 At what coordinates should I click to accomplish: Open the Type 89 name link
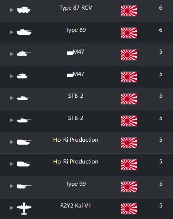[x=76, y=30]
